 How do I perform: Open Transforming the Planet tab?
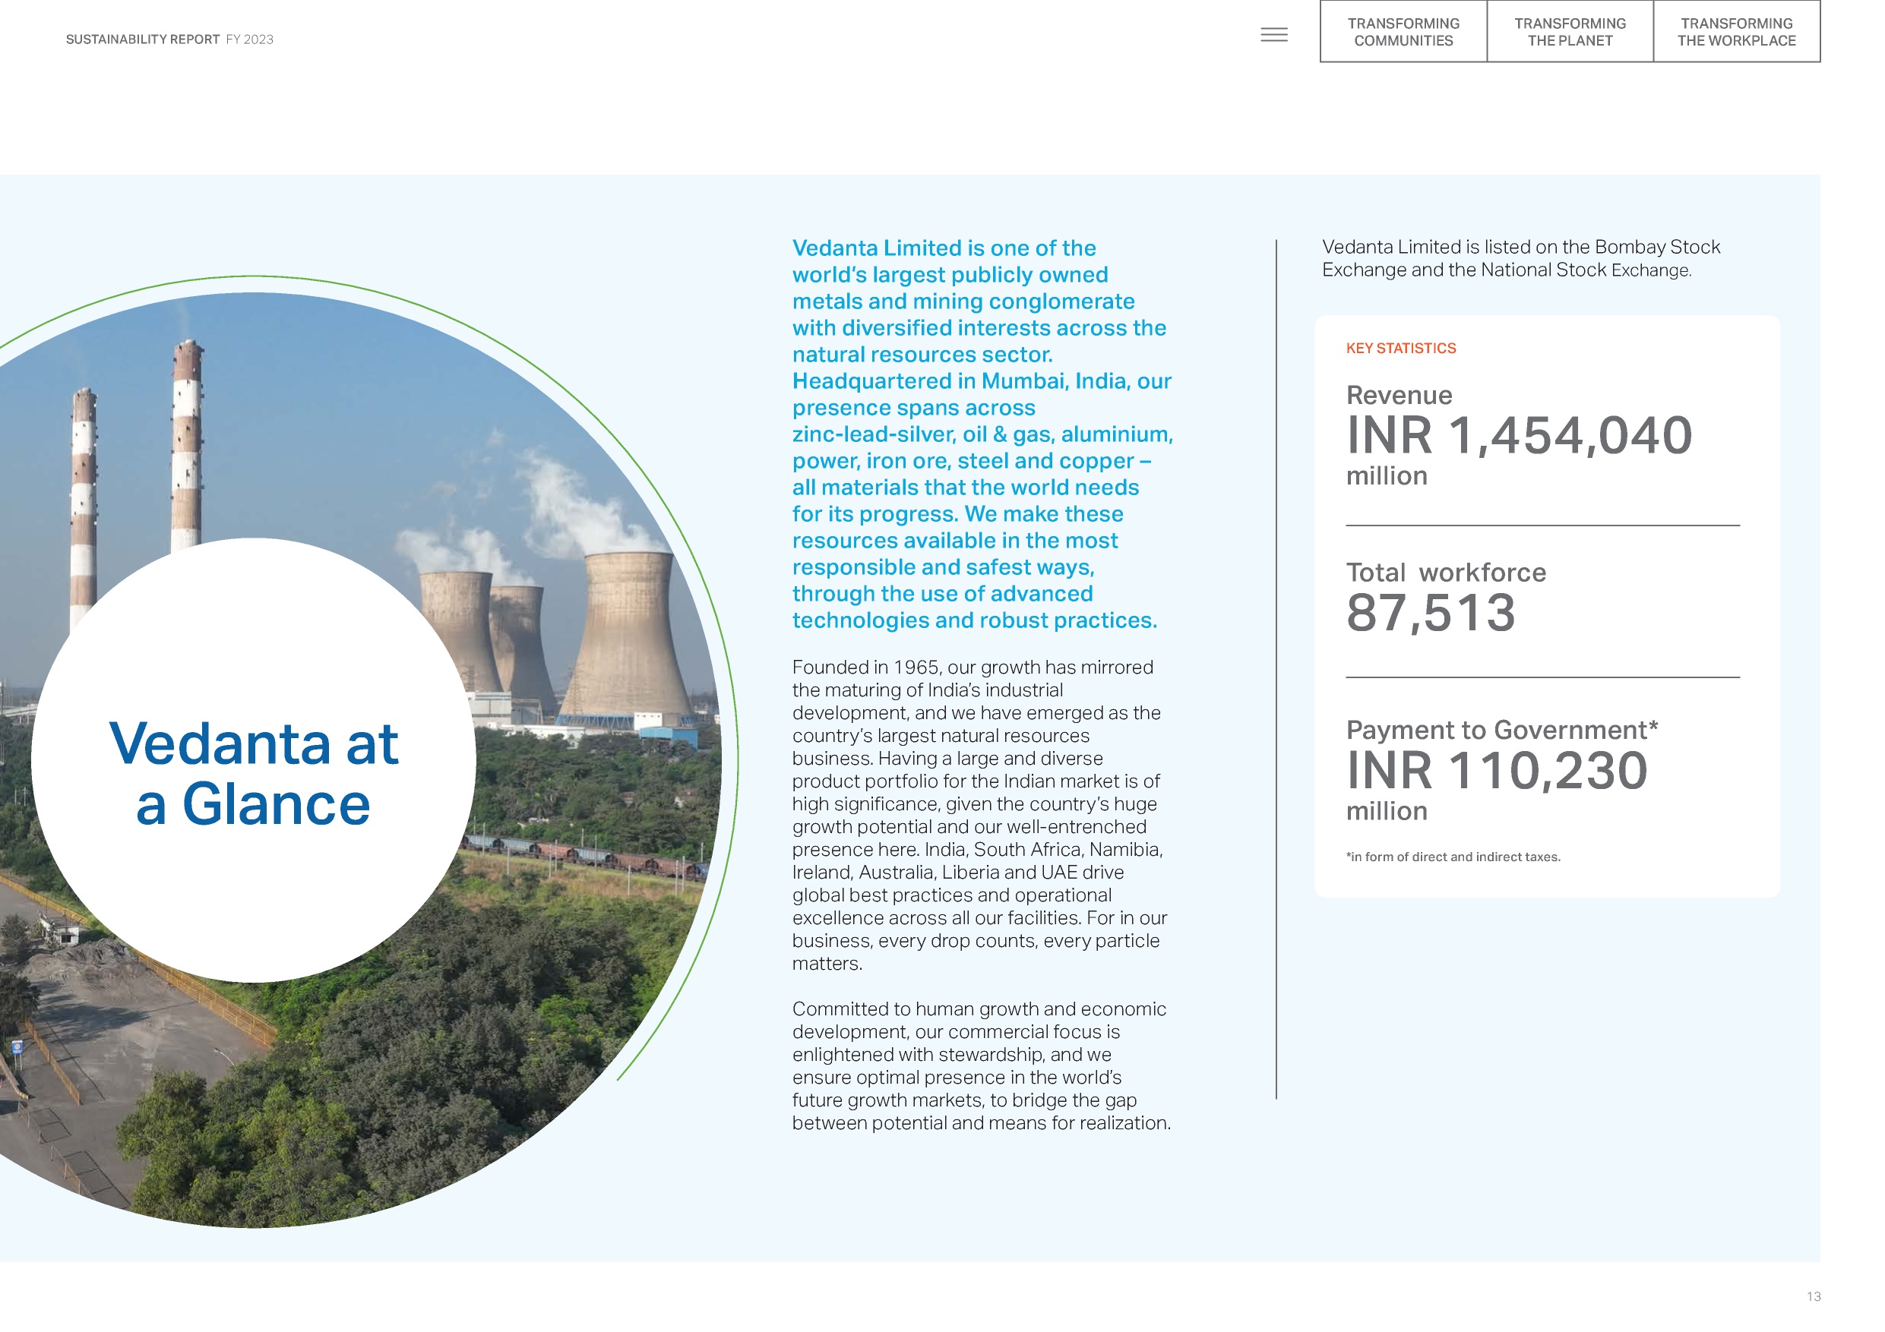[x=1569, y=32]
